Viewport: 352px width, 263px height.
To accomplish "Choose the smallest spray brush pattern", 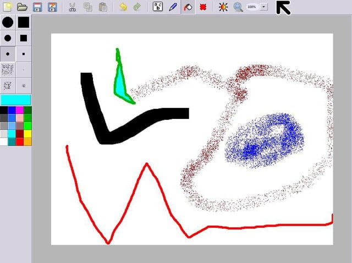I will [x=24, y=86].
